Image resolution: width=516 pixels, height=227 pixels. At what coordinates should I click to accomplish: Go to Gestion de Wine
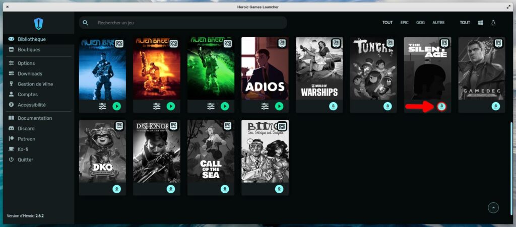click(35, 84)
